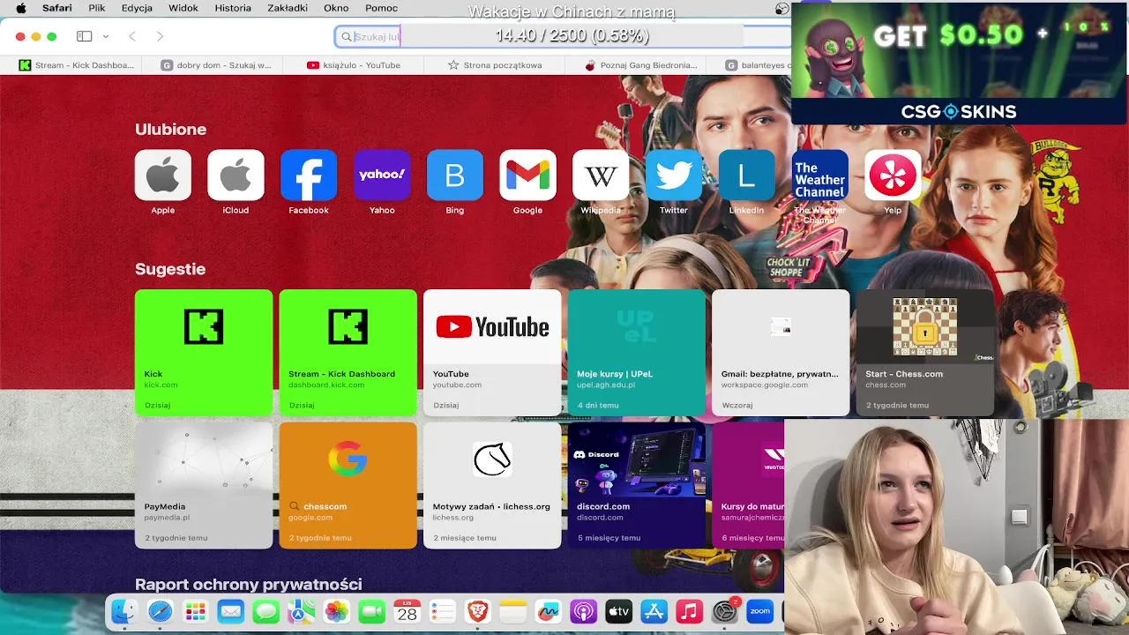This screenshot has height=635, width=1129.
Task: Open Messages from the Dock
Action: [x=265, y=611]
